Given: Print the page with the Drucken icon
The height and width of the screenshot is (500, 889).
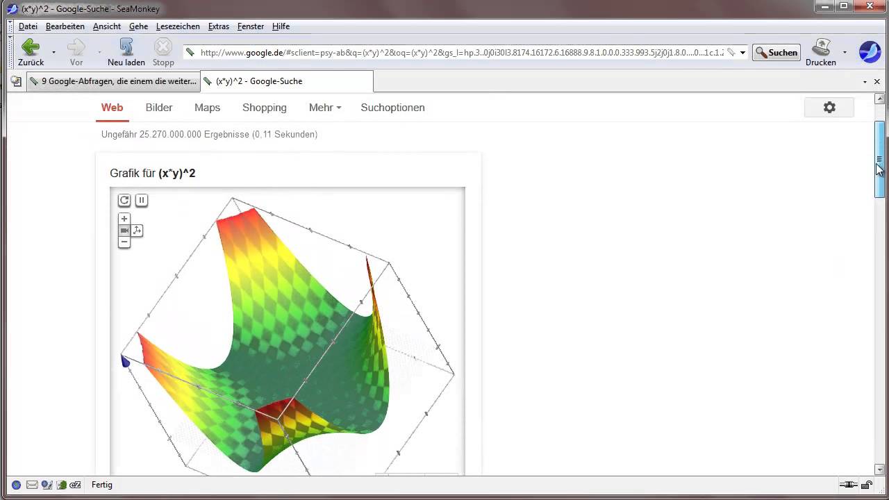Looking at the screenshot, I should [x=821, y=52].
